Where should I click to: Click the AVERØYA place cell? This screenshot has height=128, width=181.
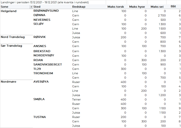[41, 81]
